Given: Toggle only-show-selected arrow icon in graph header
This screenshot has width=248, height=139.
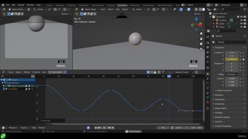Looking at the screenshot, I should [148, 72].
